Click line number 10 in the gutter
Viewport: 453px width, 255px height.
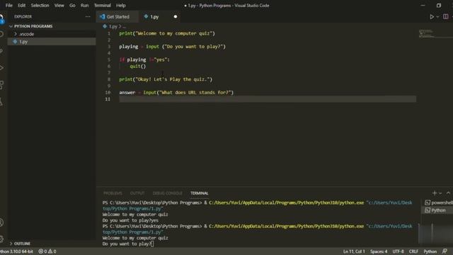(108, 93)
